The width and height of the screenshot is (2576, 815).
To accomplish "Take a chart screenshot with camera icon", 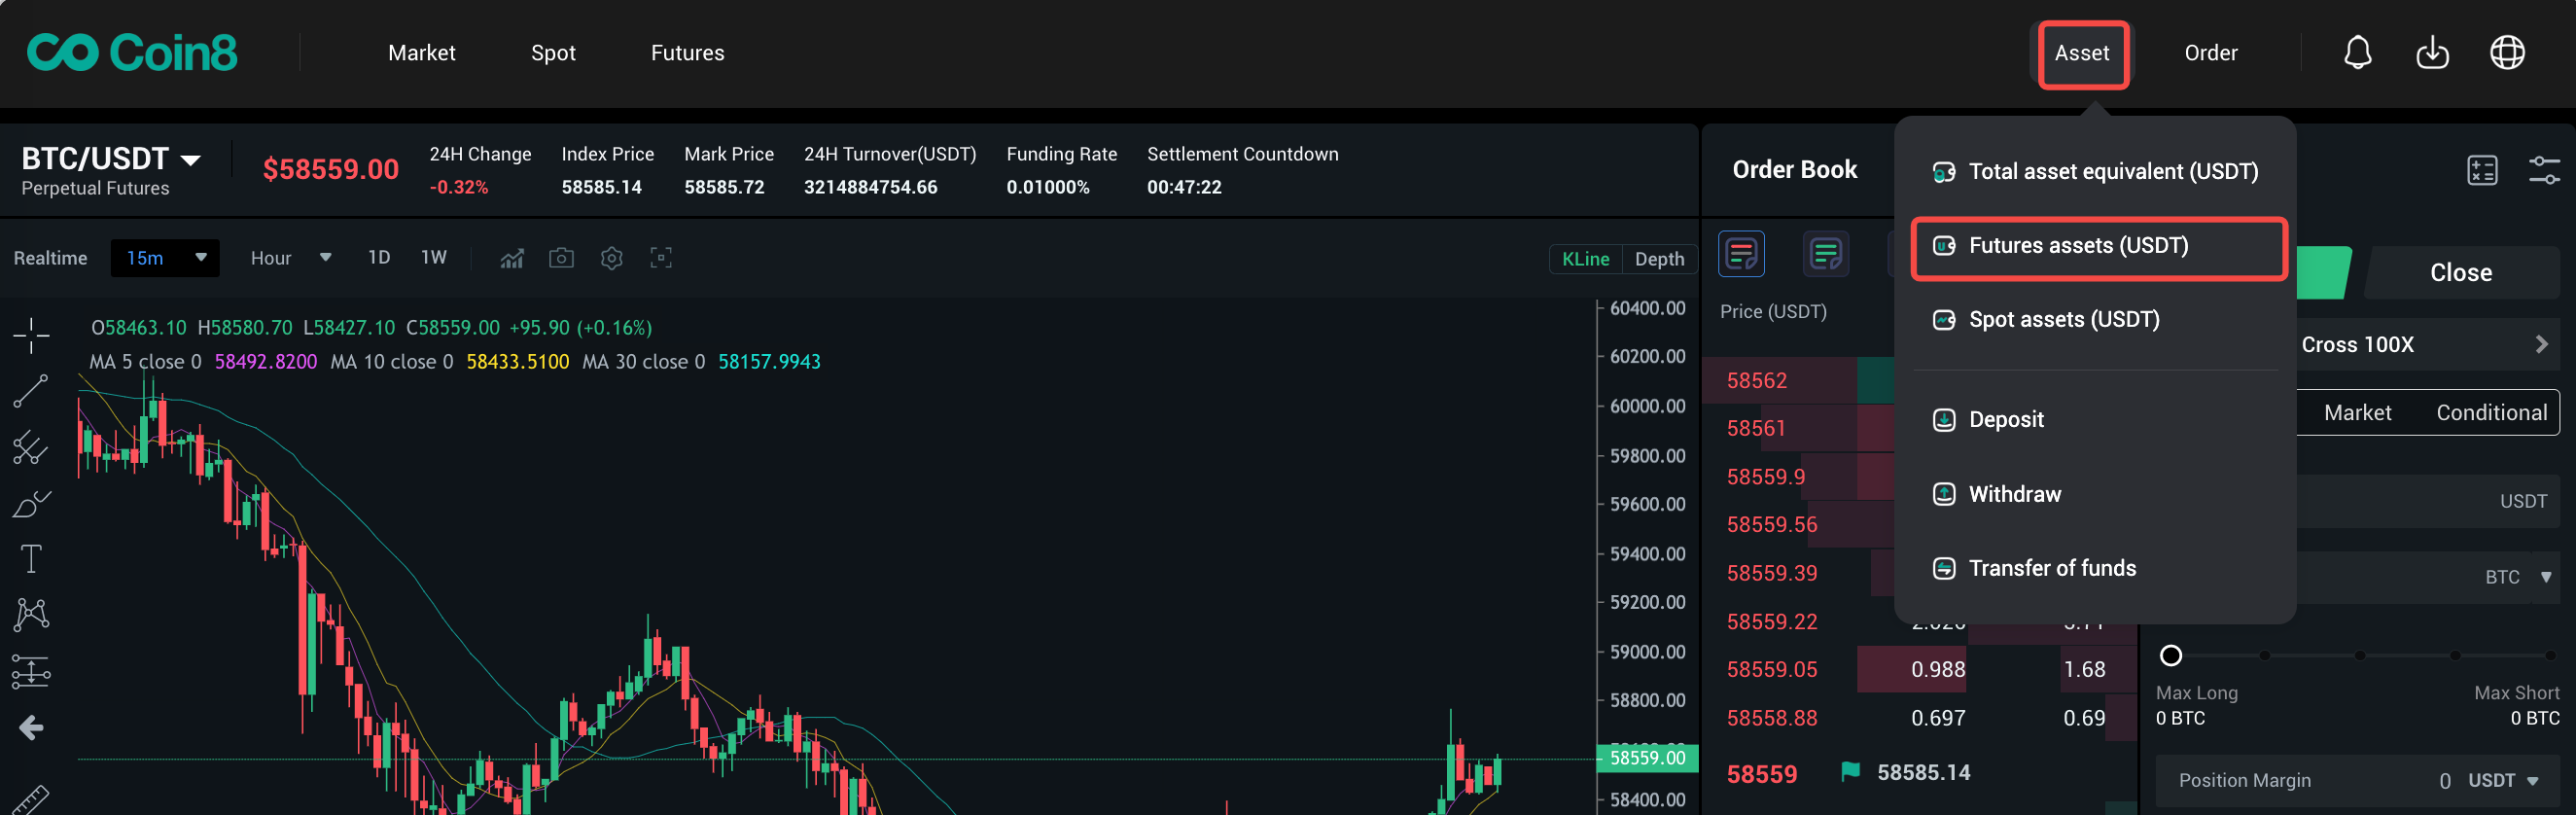I will tap(561, 258).
